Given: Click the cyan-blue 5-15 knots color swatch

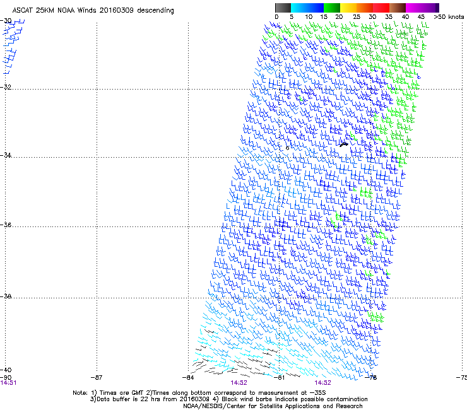Looking at the screenshot, I should [x=307, y=8].
